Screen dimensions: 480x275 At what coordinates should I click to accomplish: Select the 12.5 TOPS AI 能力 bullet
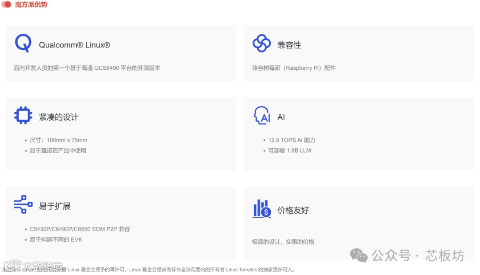click(x=292, y=140)
